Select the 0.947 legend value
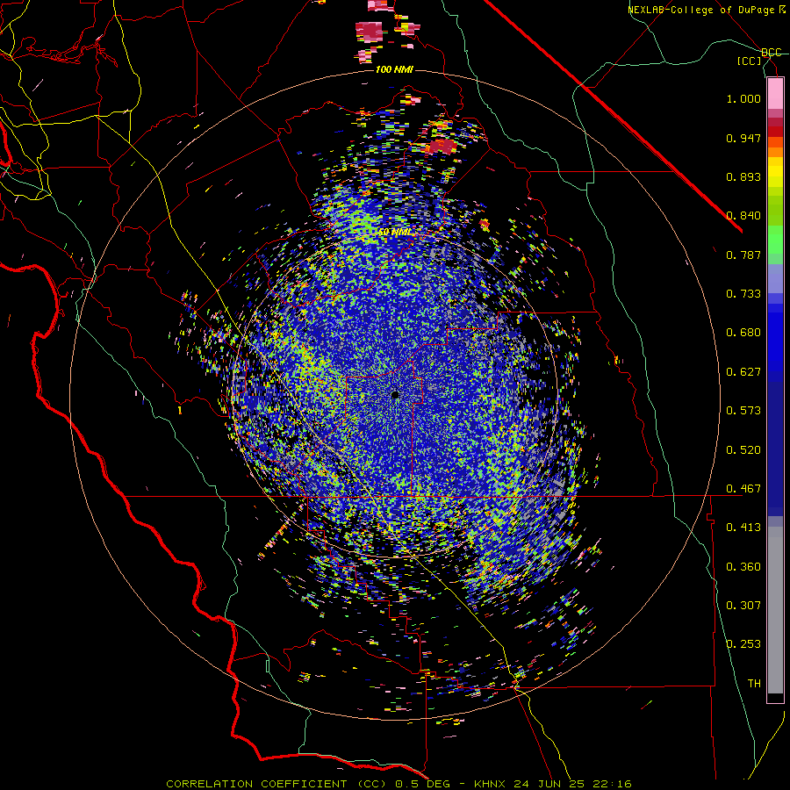The width and height of the screenshot is (790, 790). tap(743, 138)
